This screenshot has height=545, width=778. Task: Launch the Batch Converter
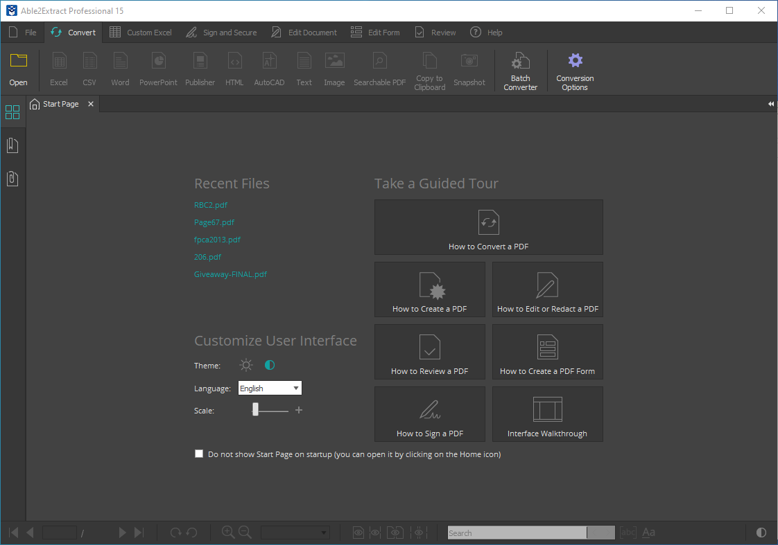[x=520, y=68]
